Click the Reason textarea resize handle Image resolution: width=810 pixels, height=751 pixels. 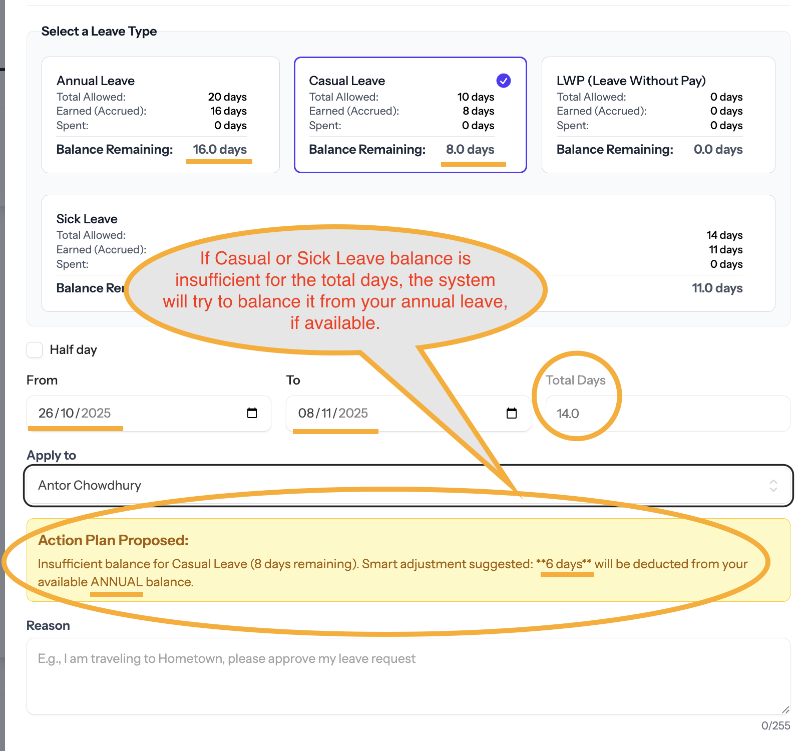[785, 709]
